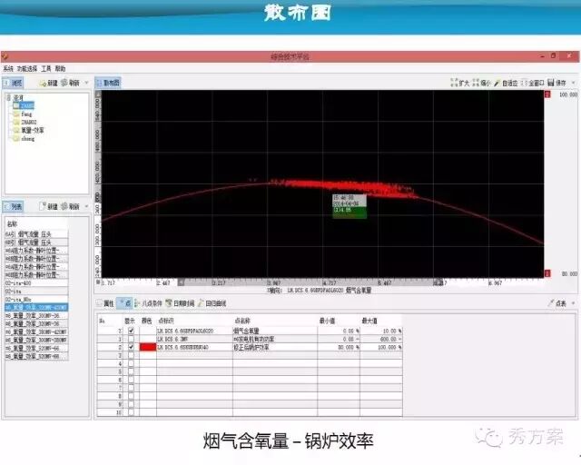
Task: Select the zhang folder in the tree
Action: (x=24, y=139)
